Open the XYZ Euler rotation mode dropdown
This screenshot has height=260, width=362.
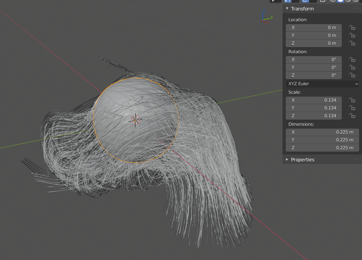pos(322,84)
